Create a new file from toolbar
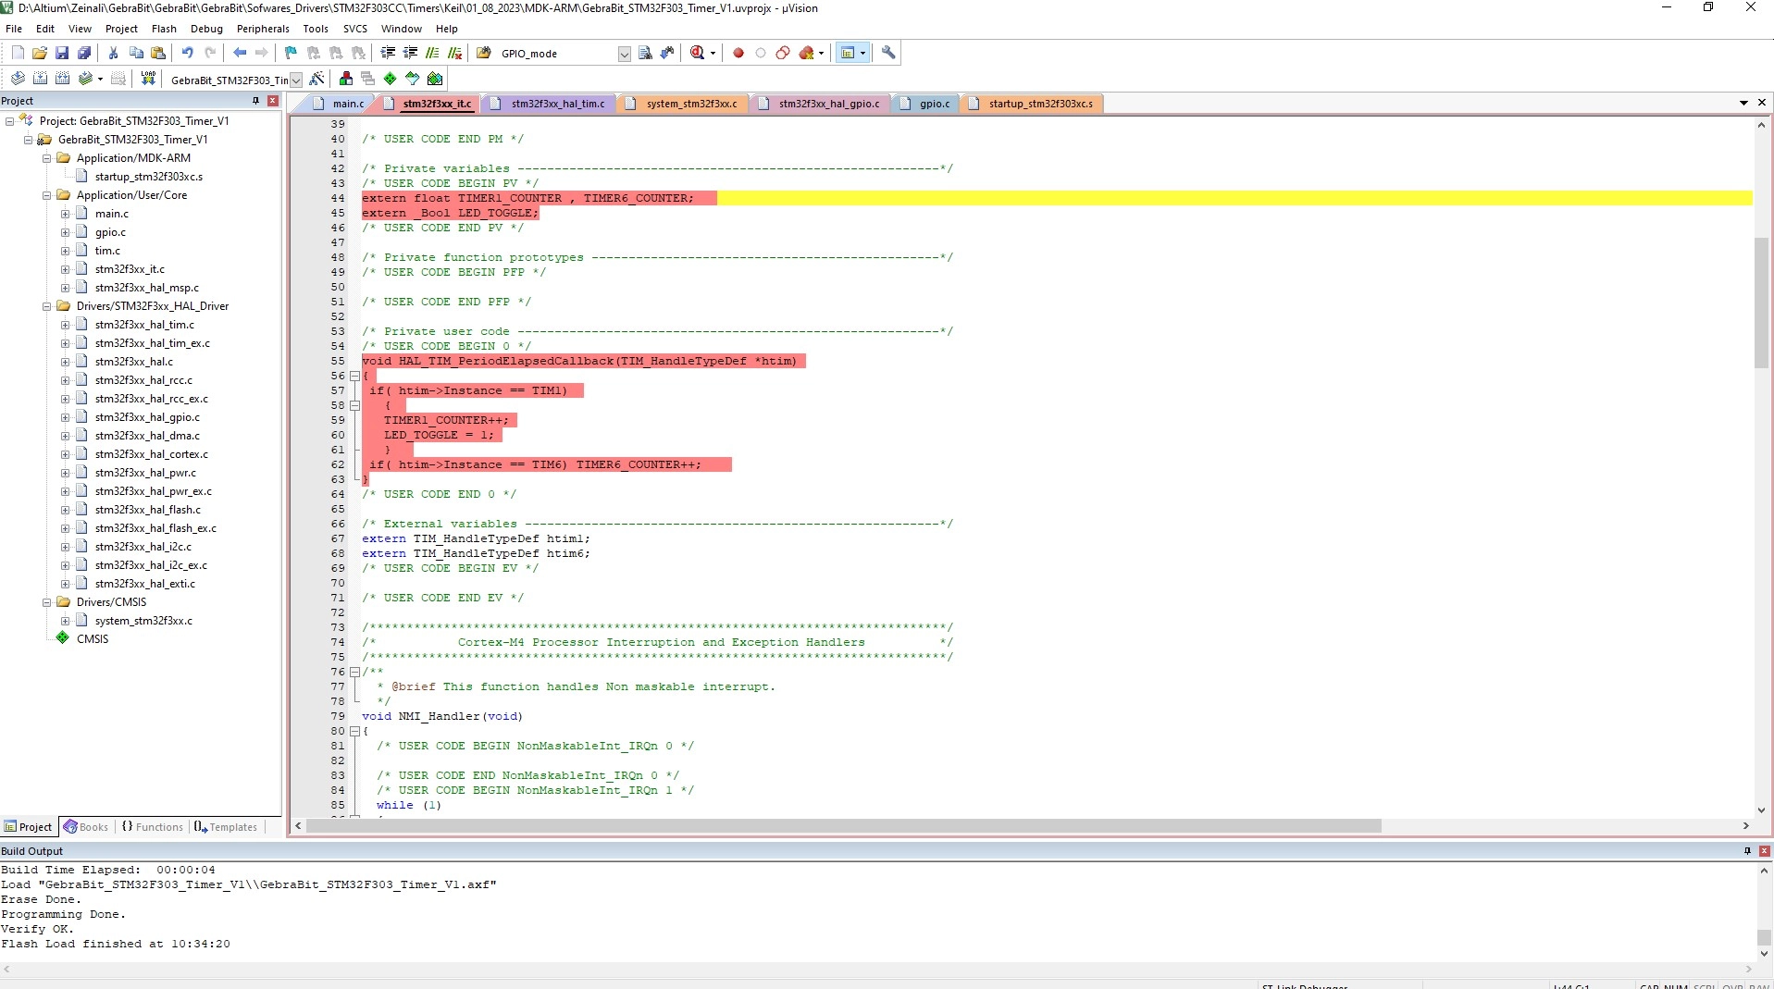Viewport: 1774px width, 989px height. click(18, 53)
